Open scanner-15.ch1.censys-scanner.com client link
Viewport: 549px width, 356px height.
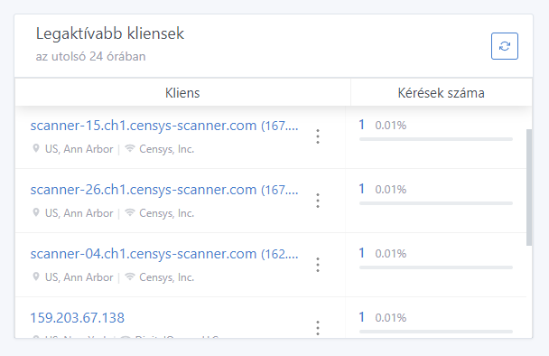click(x=164, y=126)
